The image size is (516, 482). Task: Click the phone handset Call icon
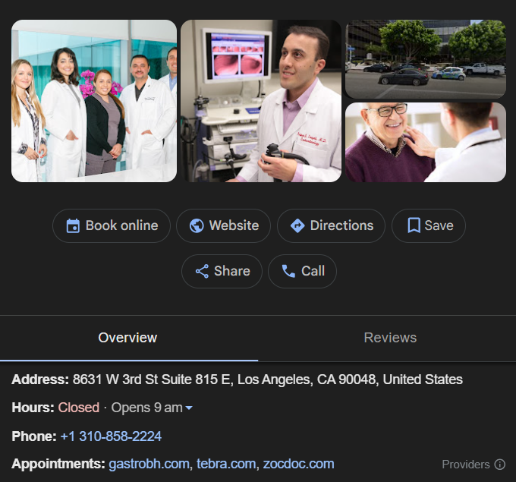(x=288, y=271)
